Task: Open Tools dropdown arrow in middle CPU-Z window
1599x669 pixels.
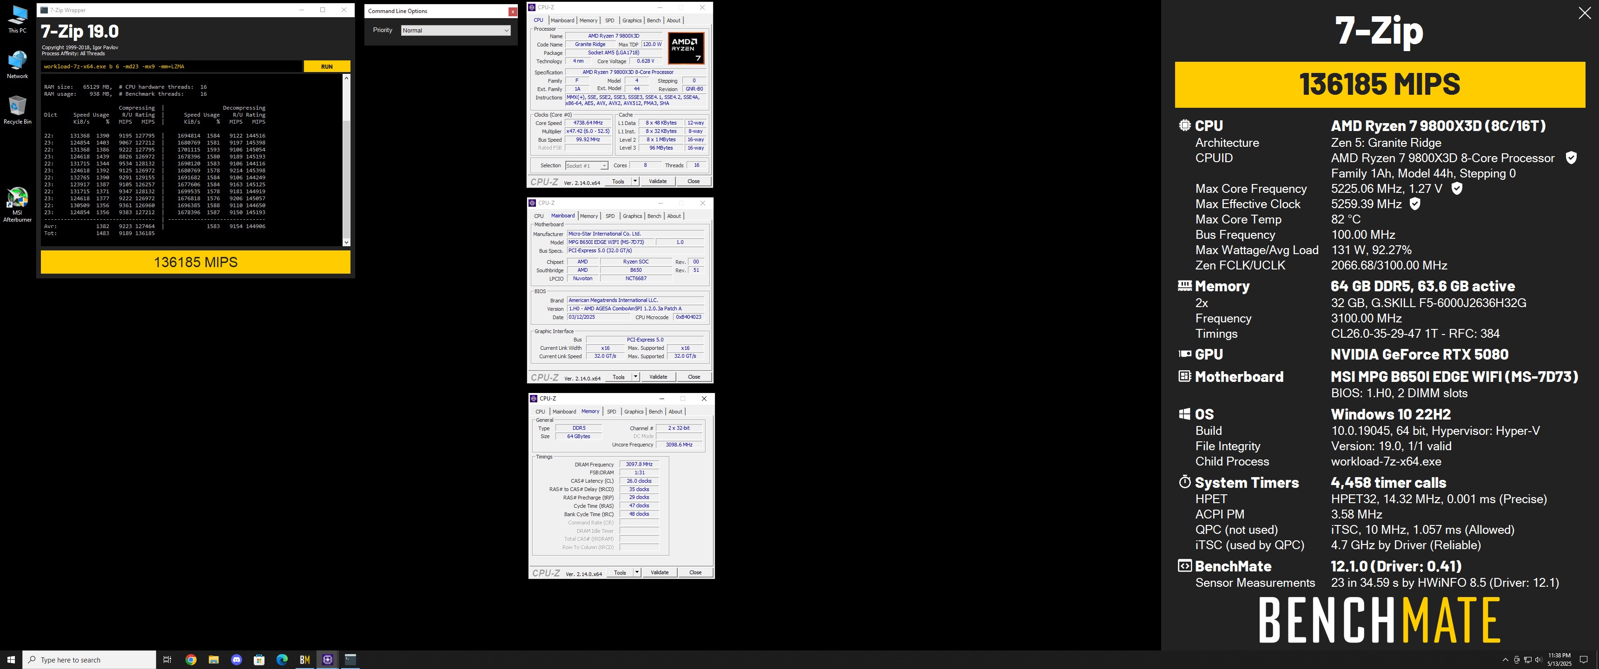Action: [635, 377]
